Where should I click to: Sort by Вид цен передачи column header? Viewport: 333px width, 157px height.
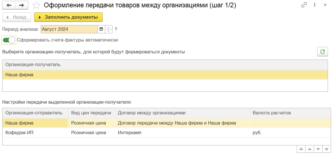[x=91, y=113]
